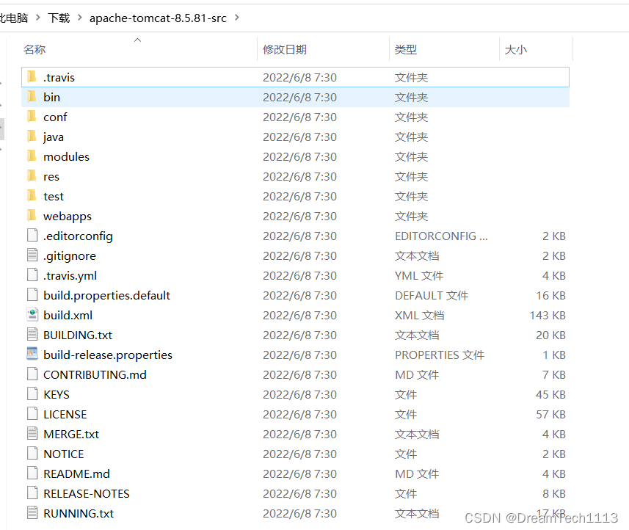Select the bin folder name

[x=52, y=97]
